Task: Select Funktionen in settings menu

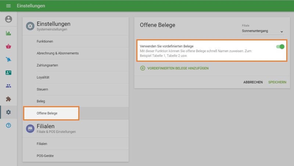Action: coord(45,41)
